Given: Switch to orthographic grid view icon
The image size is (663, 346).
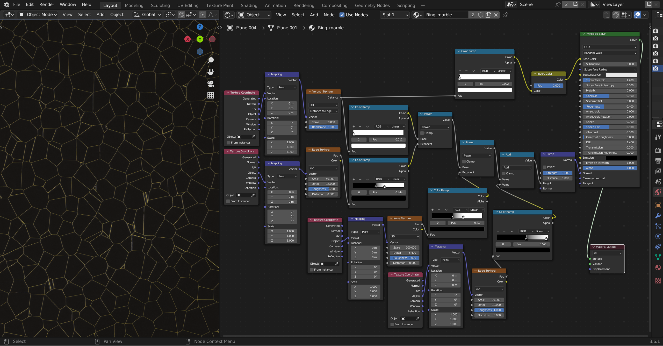Looking at the screenshot, I should tap(211, 95).
